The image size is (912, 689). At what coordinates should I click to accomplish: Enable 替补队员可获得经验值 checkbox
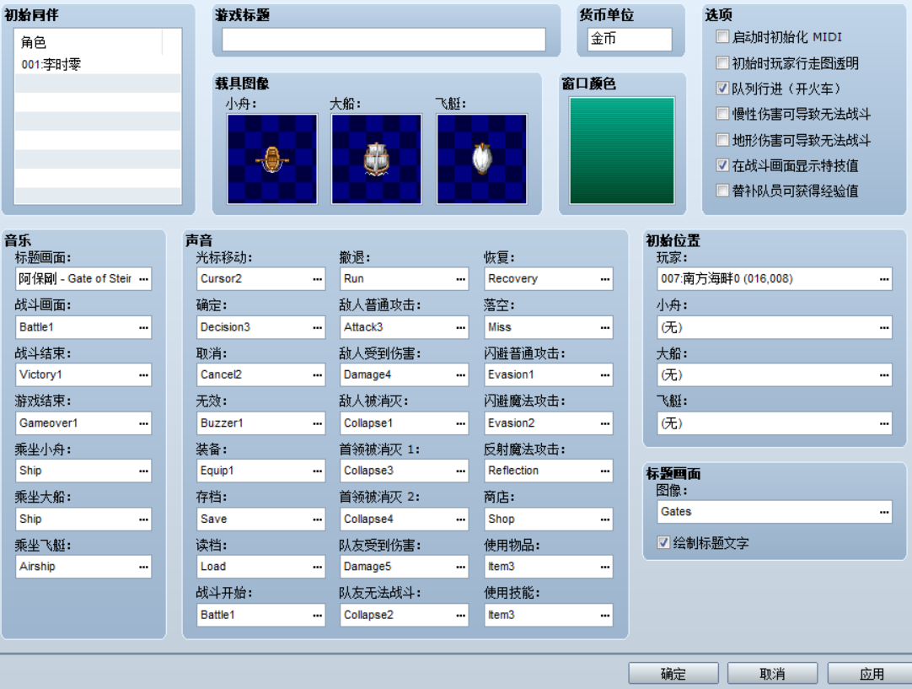point(722,191)
